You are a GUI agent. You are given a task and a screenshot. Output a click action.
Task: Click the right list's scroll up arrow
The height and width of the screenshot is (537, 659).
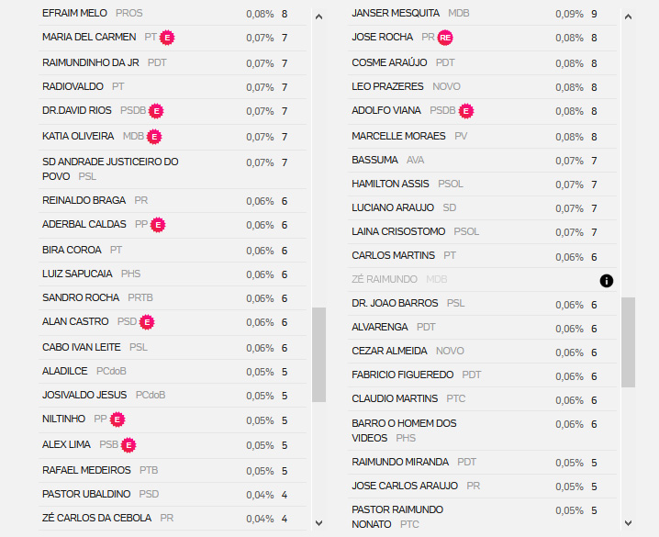(x=629, y=17)
